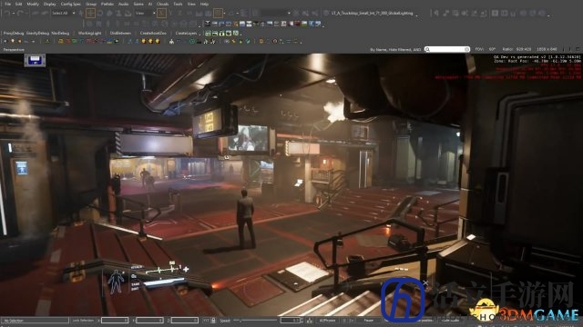This screenshot has height=327, width=583.
Task: Select the Move object tool icon
Action: pyautogui.click(x=90, y=14)
